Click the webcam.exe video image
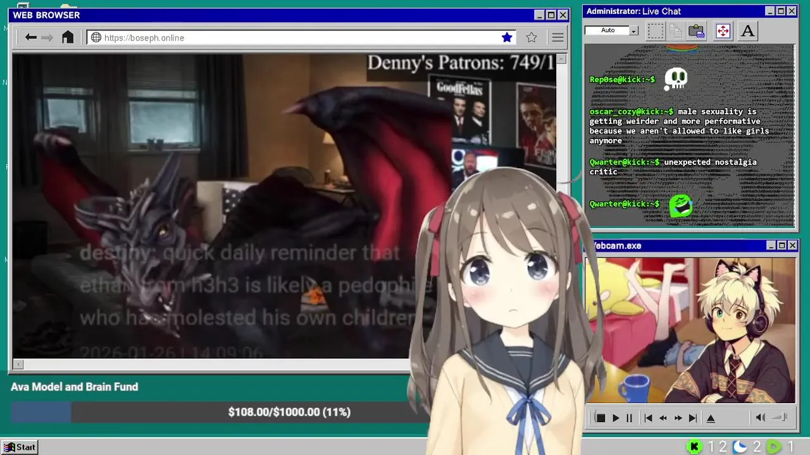 [690, 330]
